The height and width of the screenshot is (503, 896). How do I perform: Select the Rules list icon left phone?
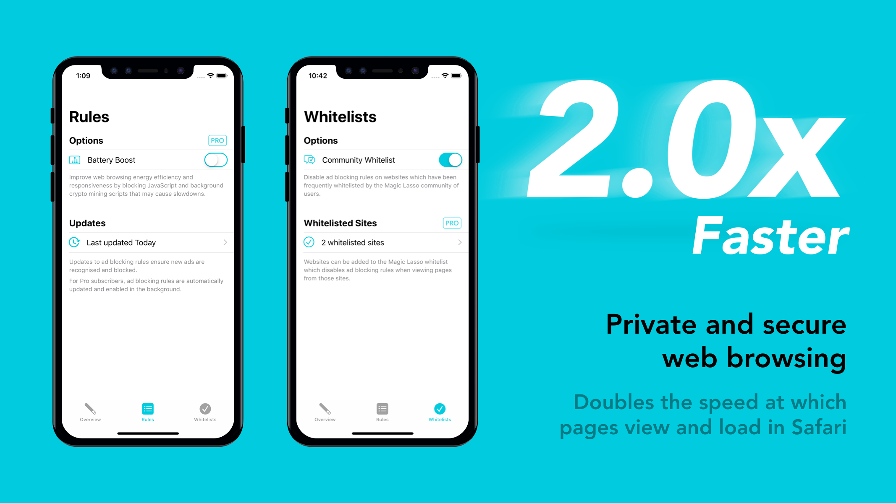click(x=147, y=408)
